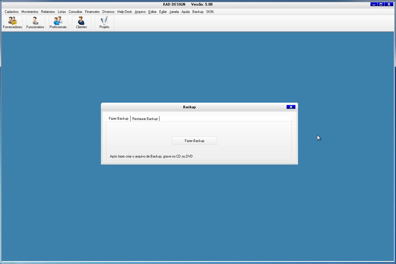Minimize the KAD DESIGN window

click(x=374, y=4)
